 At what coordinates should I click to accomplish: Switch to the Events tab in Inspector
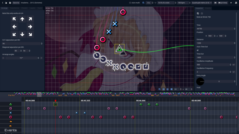(x=208, y=8)
